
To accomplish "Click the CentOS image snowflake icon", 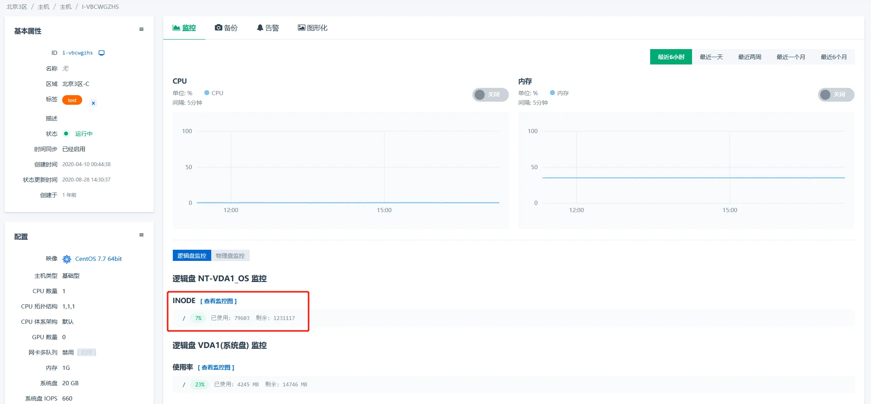I will click(x=67, y=259).
